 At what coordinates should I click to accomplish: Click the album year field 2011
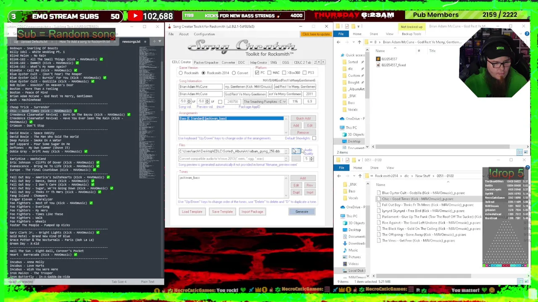tap(309, 94)
